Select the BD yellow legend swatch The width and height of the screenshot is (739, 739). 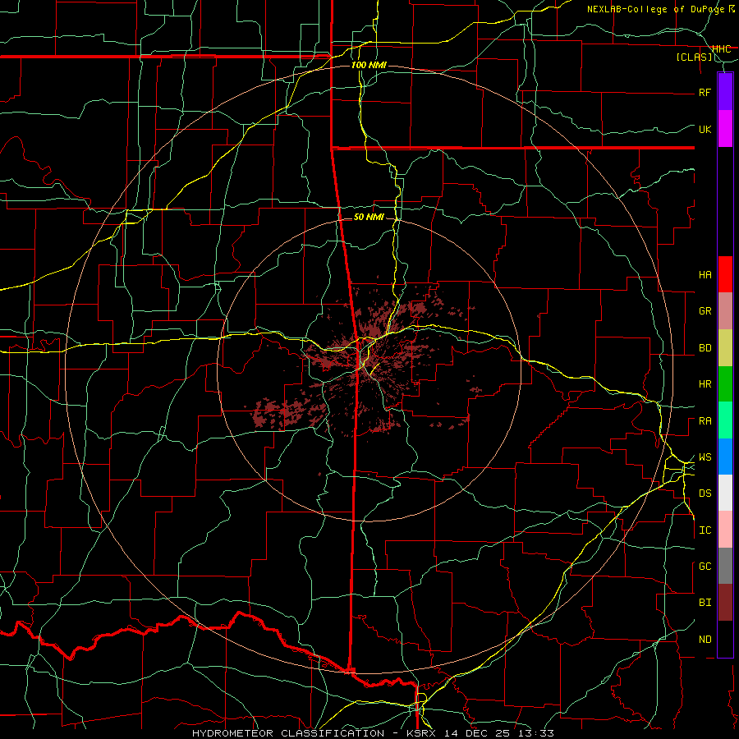(725, 347)
